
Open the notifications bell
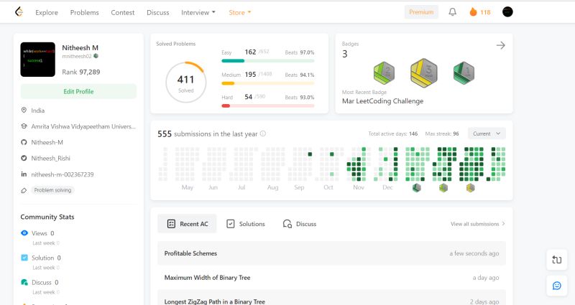tap(453, 12)
